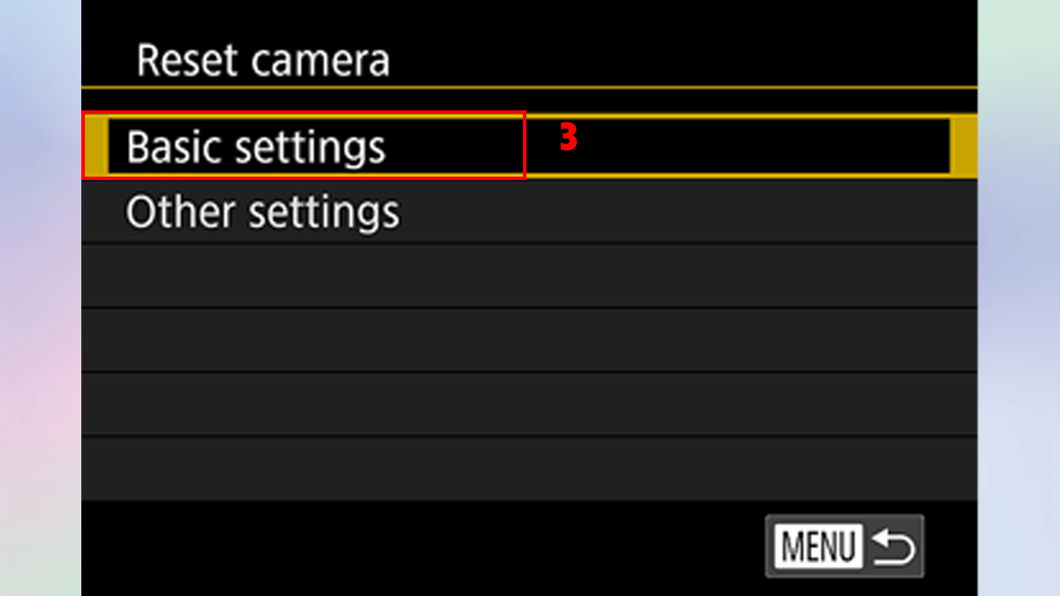Select the Basic settings option
This screenshot has width=1060, height=596.
[x=256, y=147]
